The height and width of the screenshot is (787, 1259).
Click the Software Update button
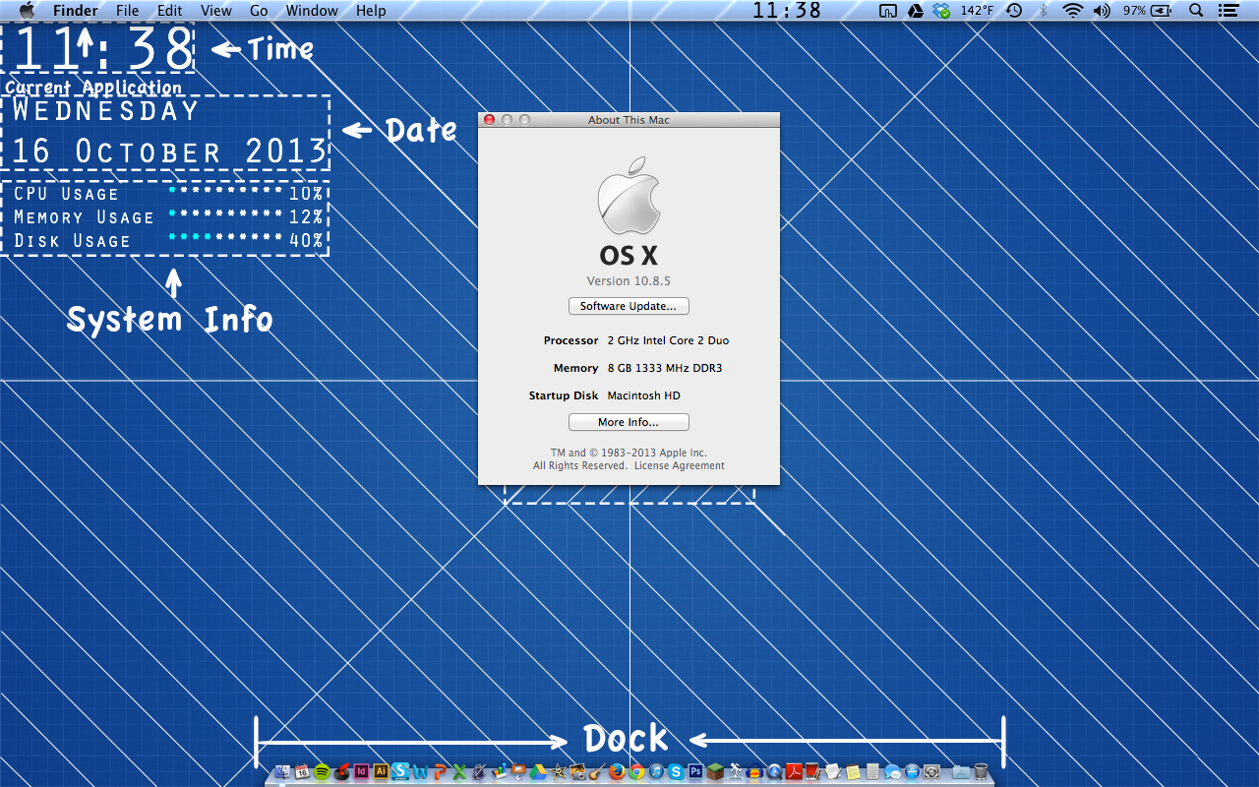coord(629,306)
